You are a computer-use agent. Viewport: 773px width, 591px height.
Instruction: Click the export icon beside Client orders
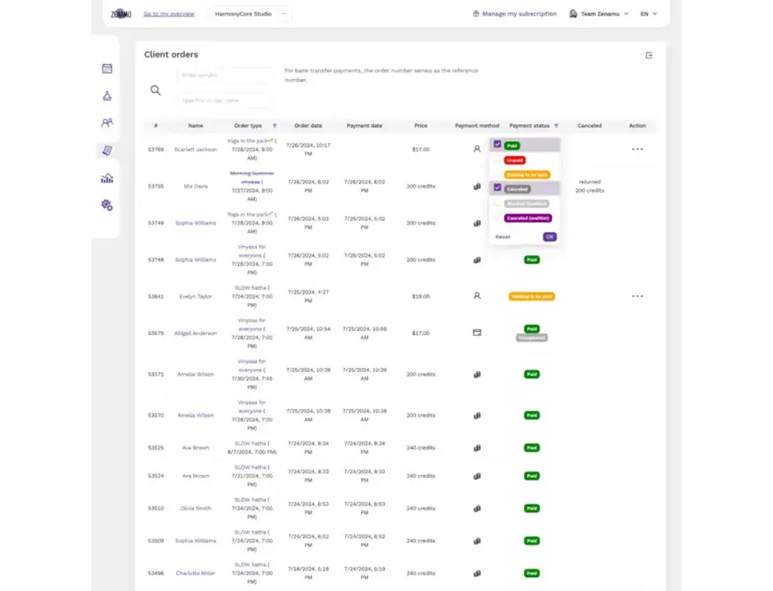click(649, 55)
